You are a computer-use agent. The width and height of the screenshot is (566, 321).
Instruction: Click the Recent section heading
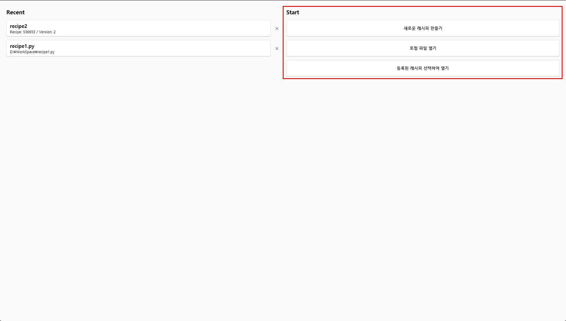click(15, 12)
